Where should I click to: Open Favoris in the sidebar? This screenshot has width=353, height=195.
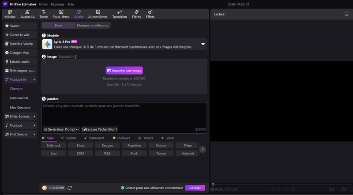pos(20,26)
